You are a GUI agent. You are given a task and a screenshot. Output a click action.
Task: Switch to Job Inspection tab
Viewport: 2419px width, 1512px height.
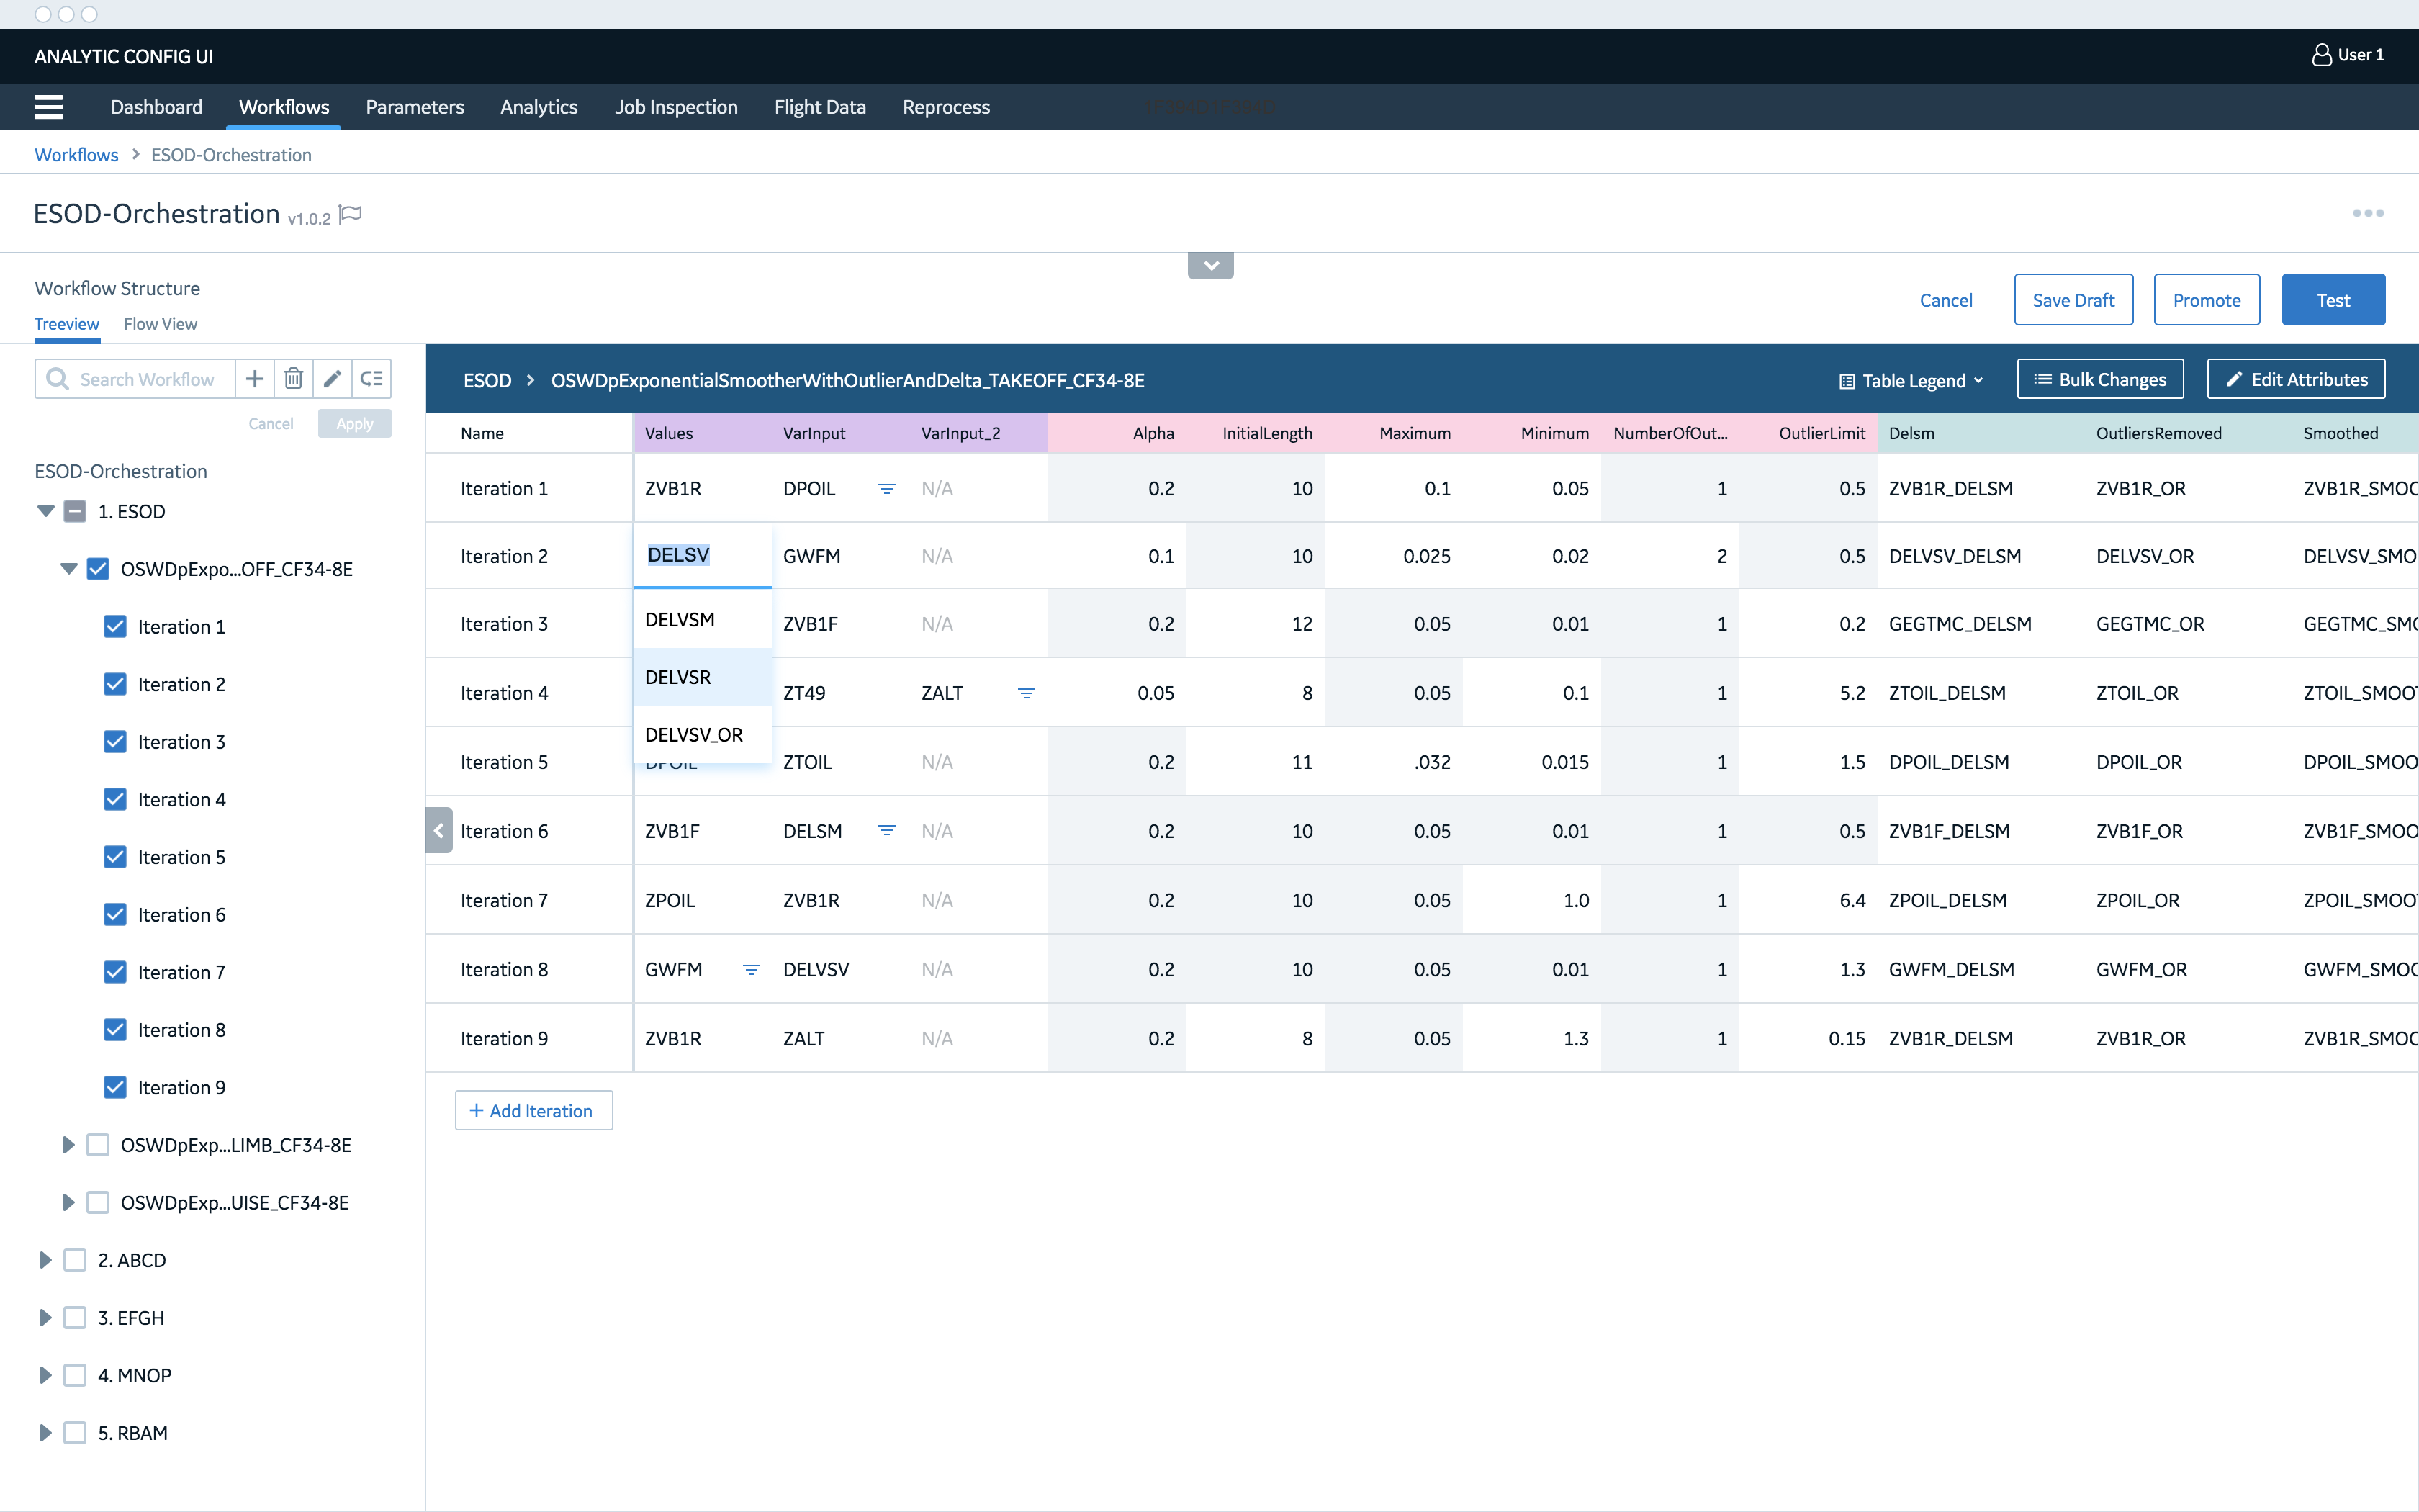(676, 107)
